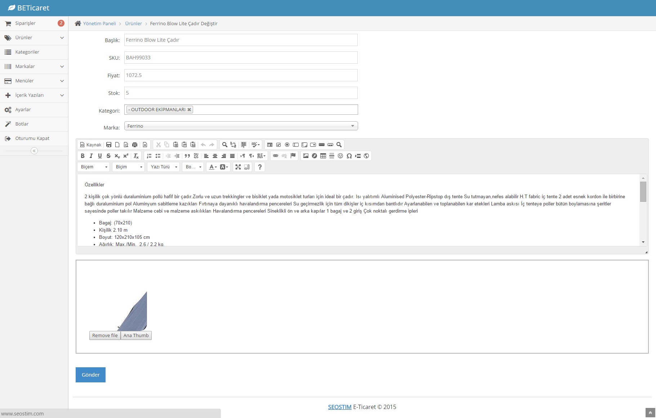The image size is (656, 418).
Task: Insert an image button element
Action: point(330,145)
